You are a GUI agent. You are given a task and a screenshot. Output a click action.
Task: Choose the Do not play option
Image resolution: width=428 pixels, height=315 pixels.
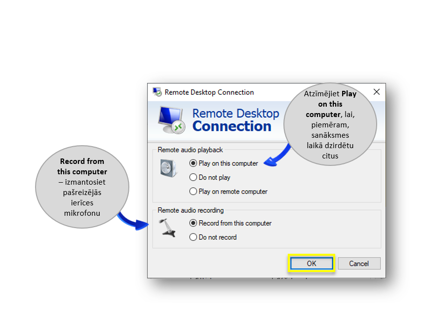193,177
